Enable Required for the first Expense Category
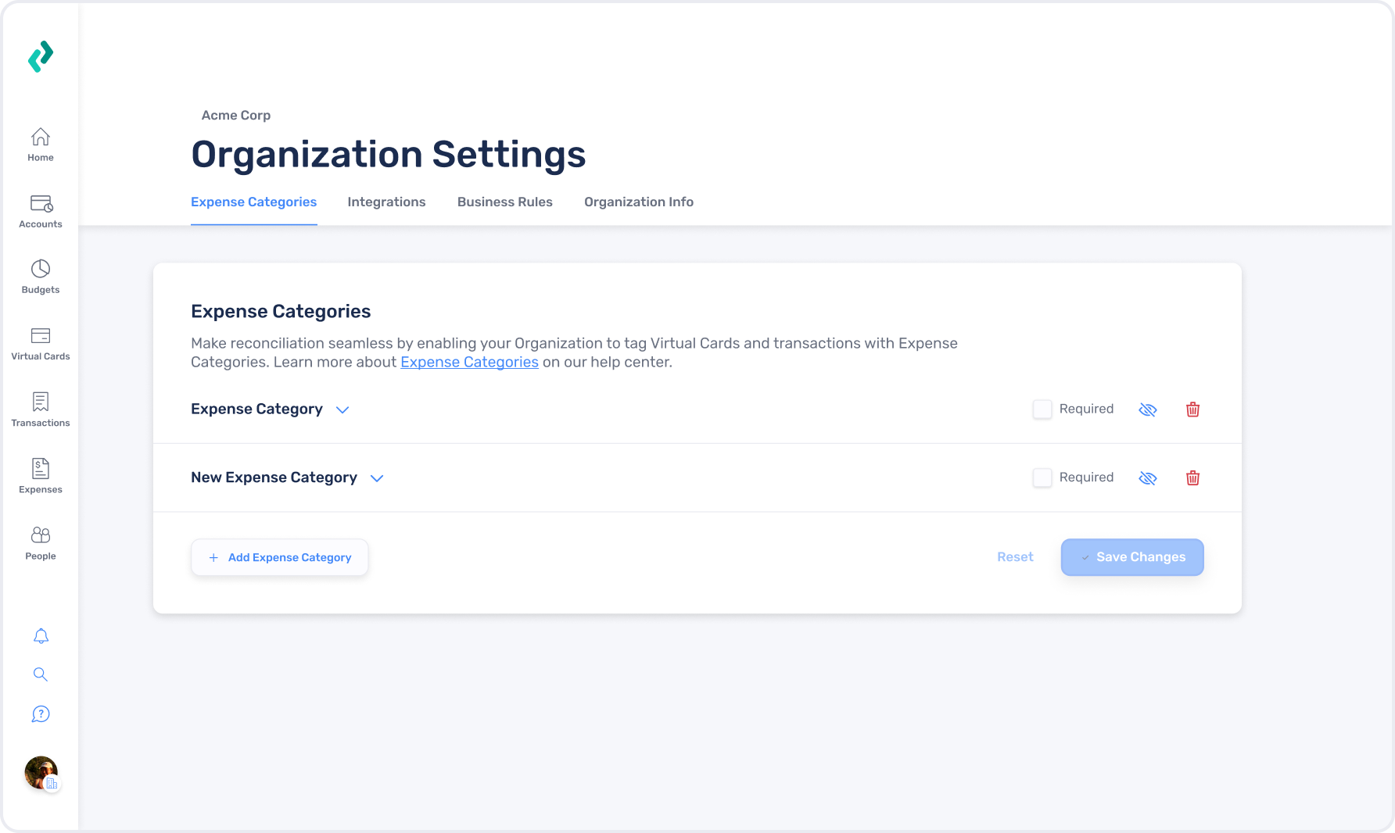The width and height of the screenshot is (1395, 833). coord(1042,409)
